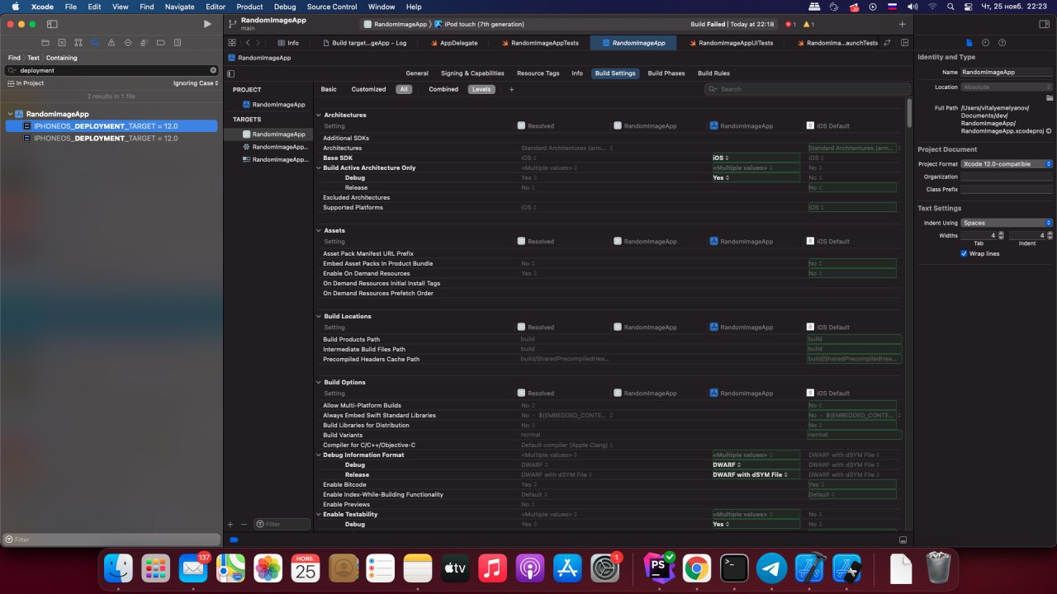Focus the build settings Search field

[x=807, y=89]
